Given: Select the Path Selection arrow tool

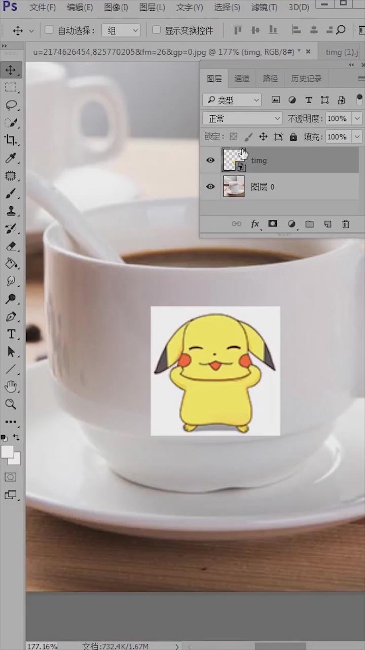Looking at the screenshot, I should click(x=11, y=352).
